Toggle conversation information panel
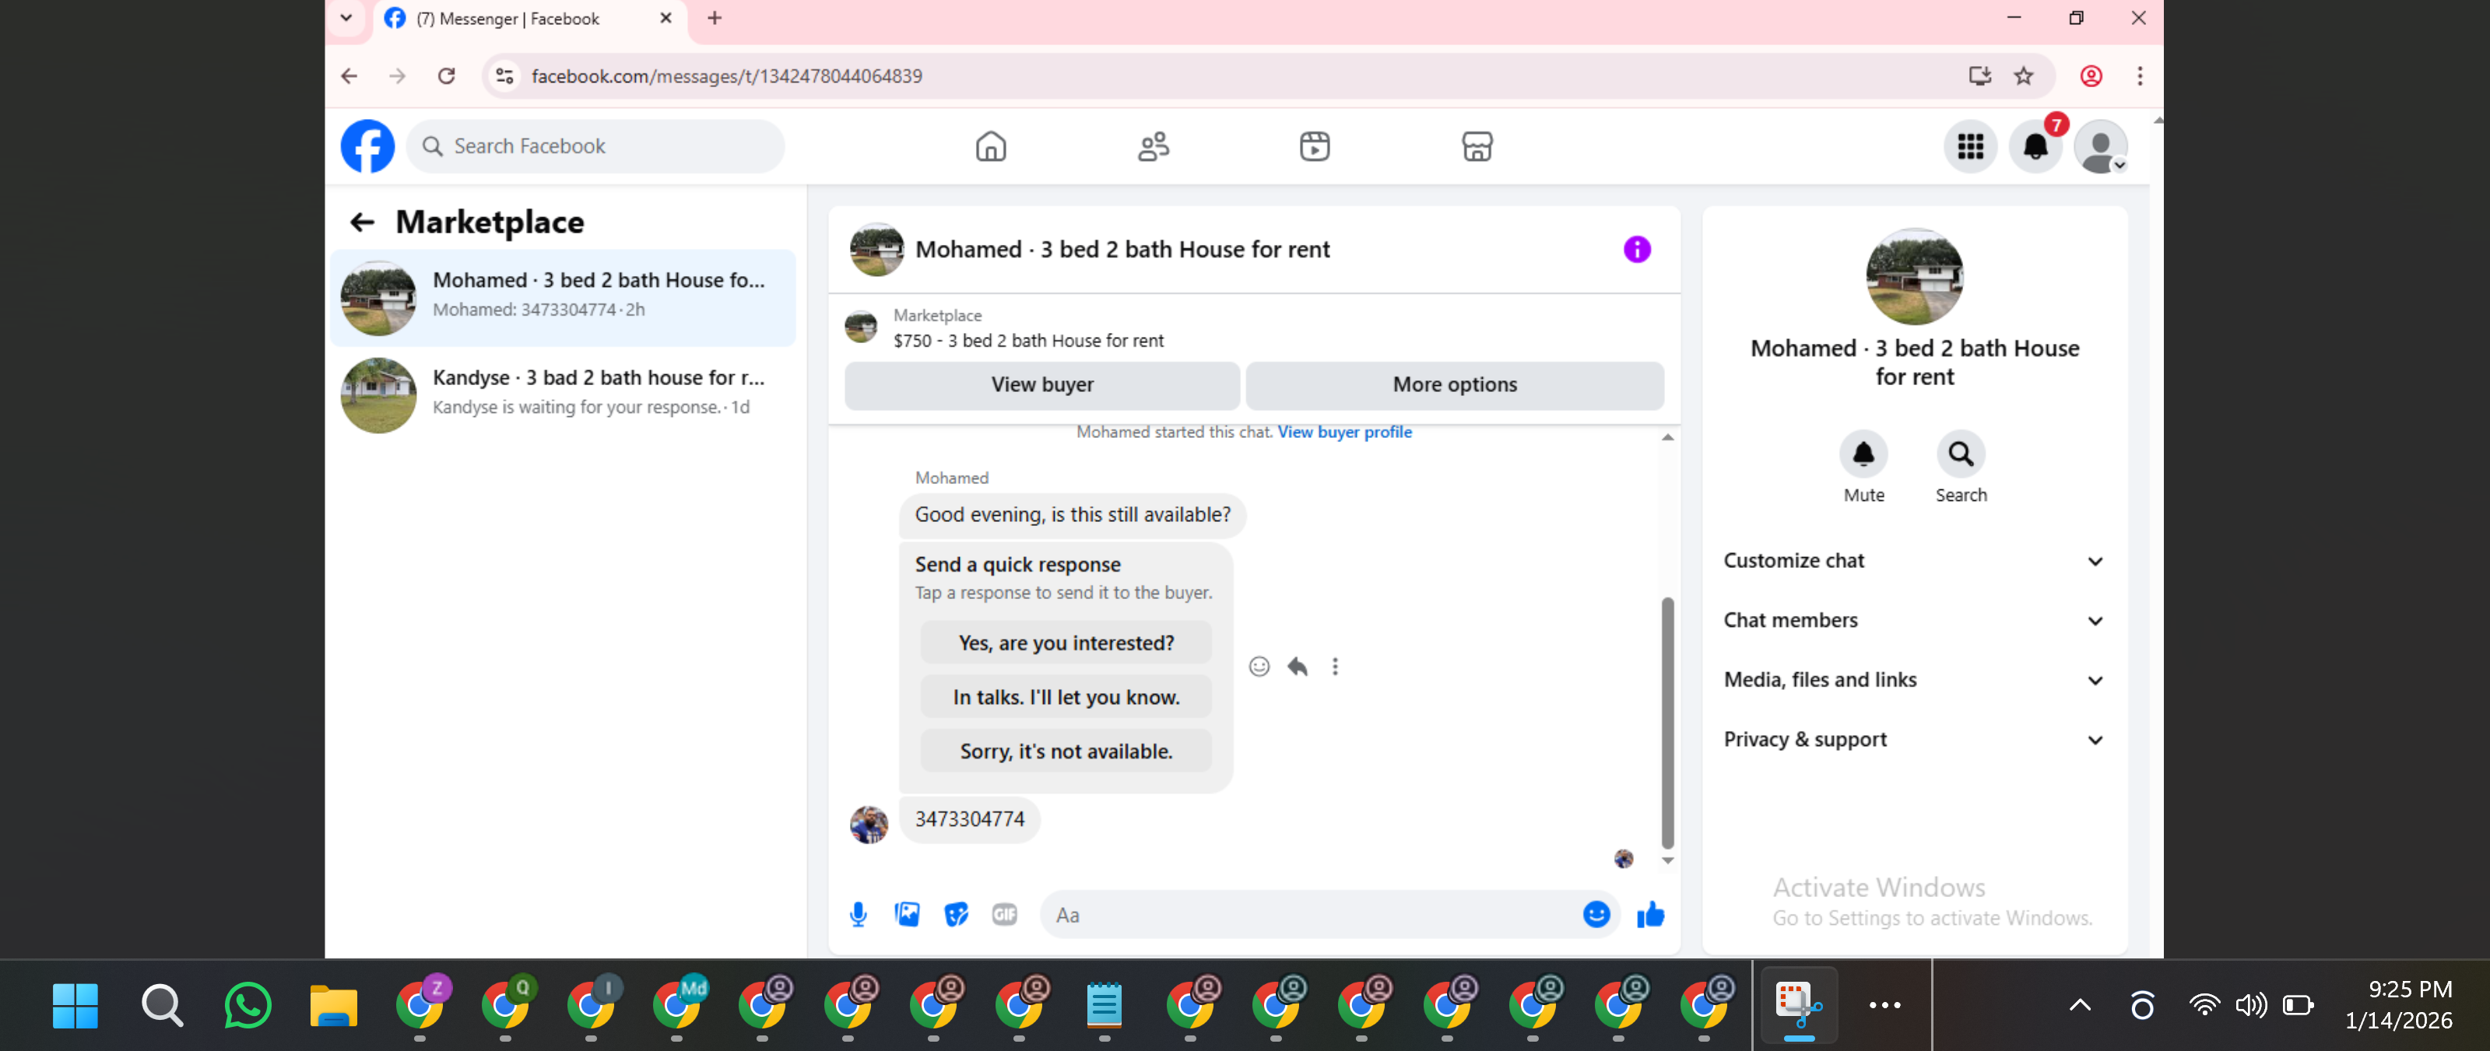2490x1051 pixels. [1636, 249]
